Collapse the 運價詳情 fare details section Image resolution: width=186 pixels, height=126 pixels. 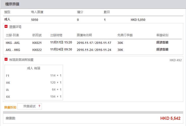tap(6, 26)
